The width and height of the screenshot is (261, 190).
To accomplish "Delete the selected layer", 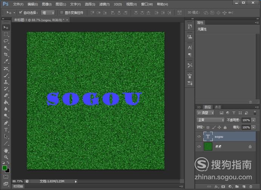I will point(251,187).
